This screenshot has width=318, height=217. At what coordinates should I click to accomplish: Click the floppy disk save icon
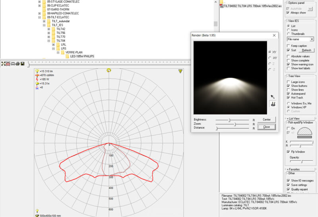tap(23, 64)
